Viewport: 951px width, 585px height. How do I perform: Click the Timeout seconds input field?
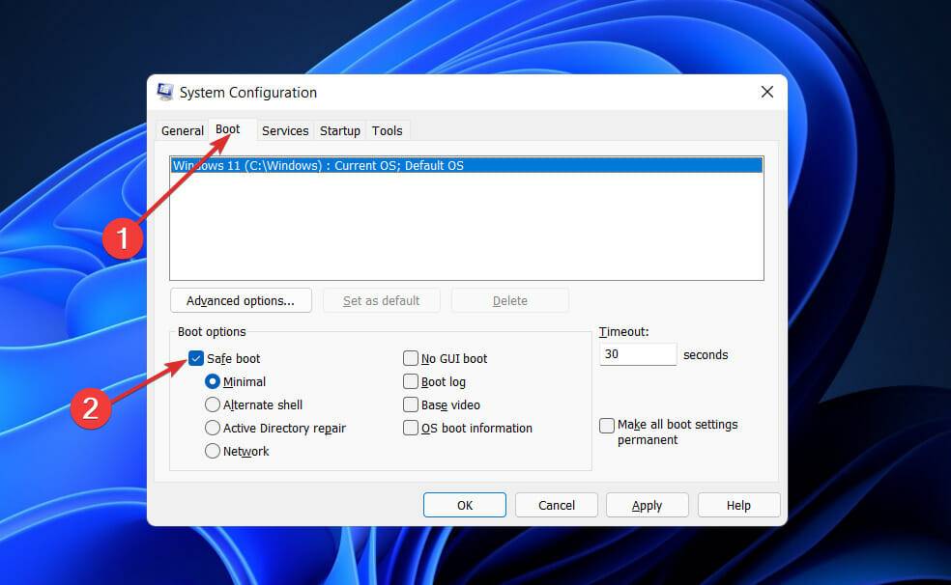point(637,354)
